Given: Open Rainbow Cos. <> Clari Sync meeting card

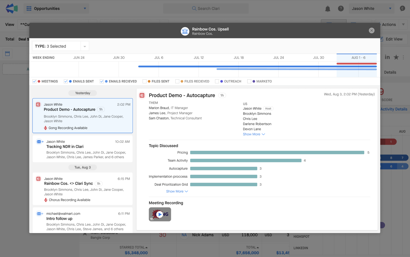Looking at the screenshot, I should [x=82, y=189].
